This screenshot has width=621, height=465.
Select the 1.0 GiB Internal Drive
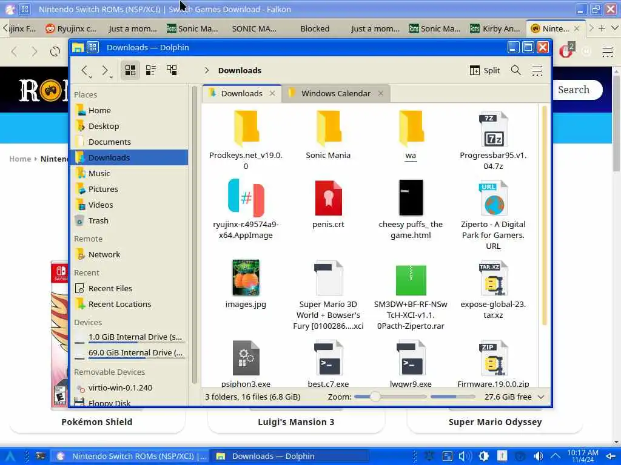pyautogui.click(x=130, y=337)
